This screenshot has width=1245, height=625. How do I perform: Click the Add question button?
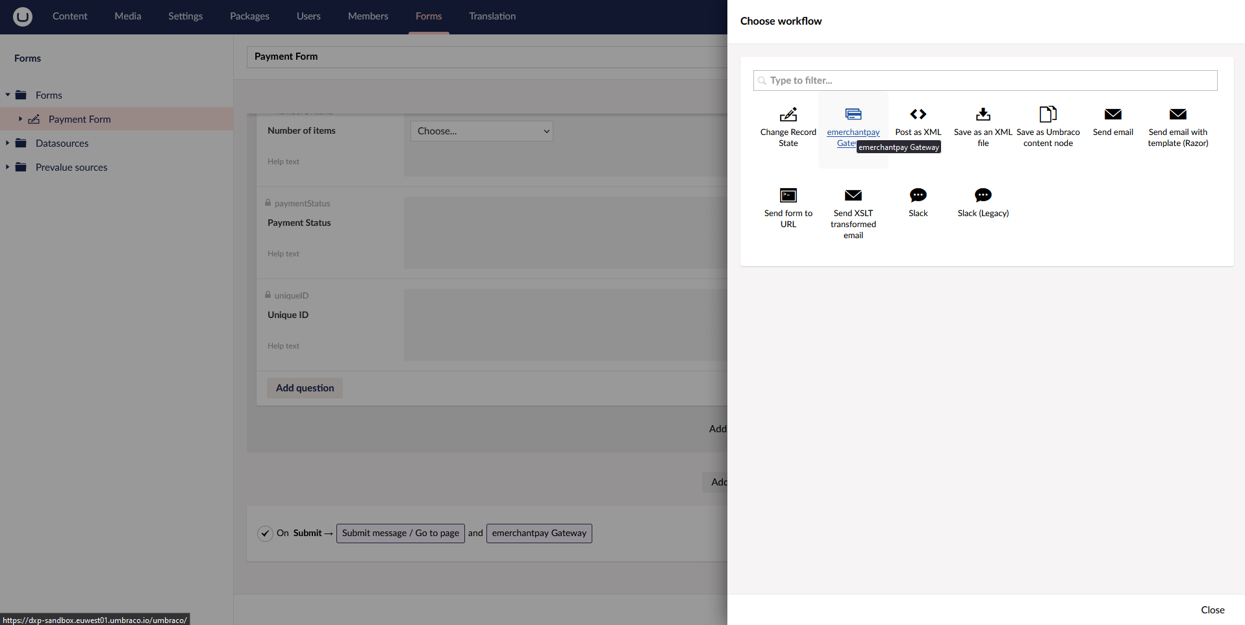[305, 388]
